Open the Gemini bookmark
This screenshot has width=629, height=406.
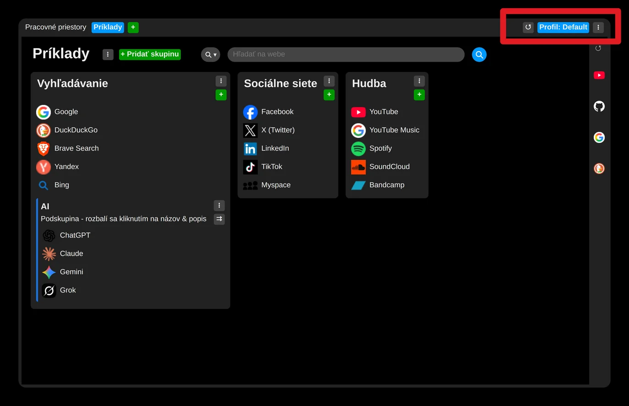63,272
